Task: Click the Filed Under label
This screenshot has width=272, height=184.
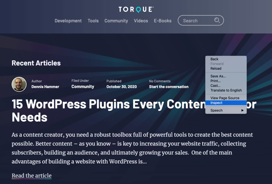Action: click(80, 81)
